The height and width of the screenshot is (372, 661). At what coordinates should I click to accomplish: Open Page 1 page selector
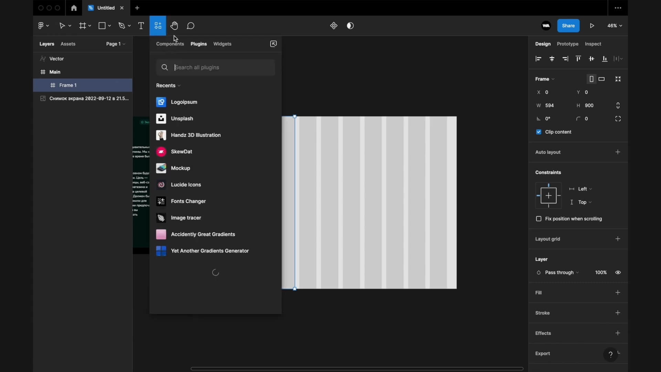115,44
